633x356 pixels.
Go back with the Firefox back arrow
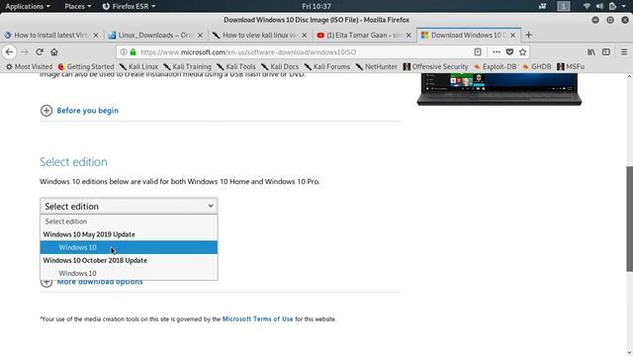[9, 52]
